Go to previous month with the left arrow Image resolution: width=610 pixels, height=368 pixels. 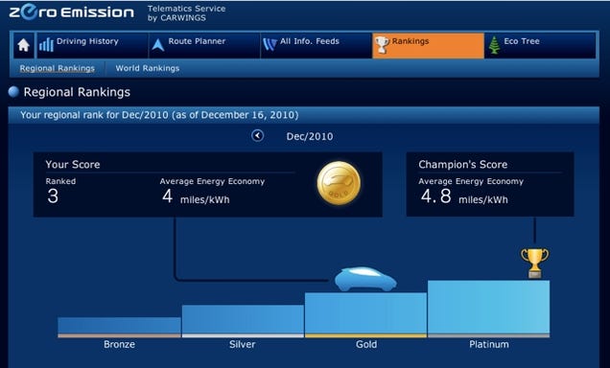click(x=258, y=136)
